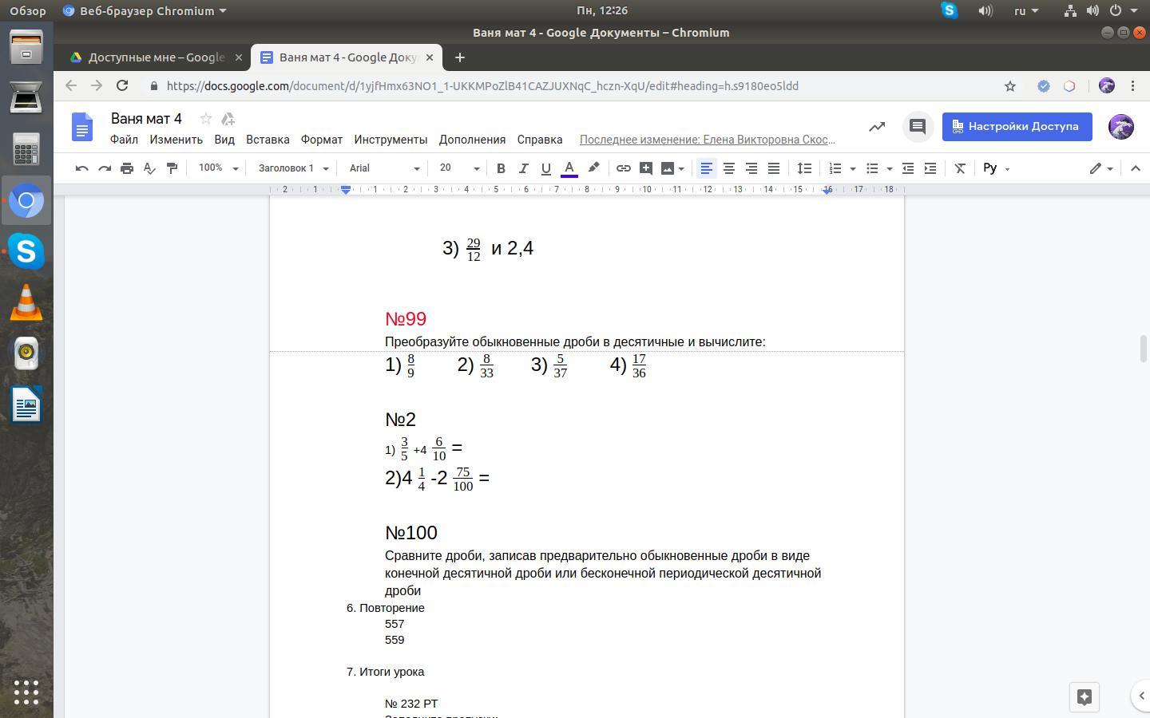
Task: Open the last change revision history link
Action: tap(708, 140)
